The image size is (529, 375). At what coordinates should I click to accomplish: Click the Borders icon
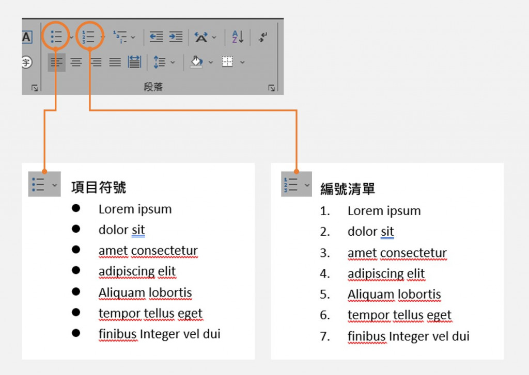pos(227,62)
